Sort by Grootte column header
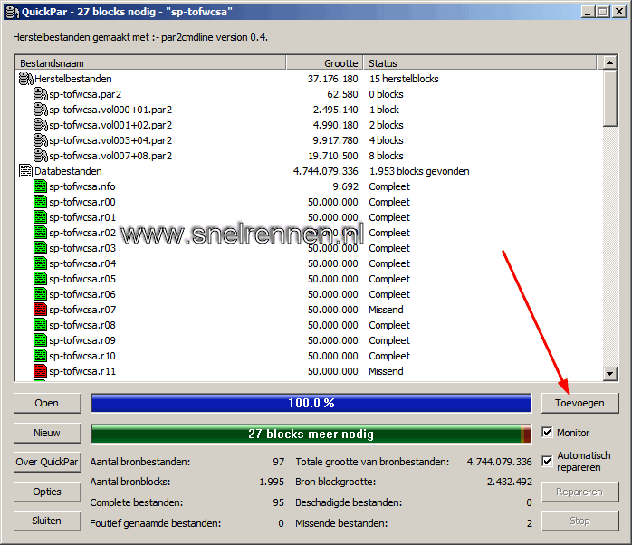The height and width of the screenshot is (545, 632). coord(325,63)
